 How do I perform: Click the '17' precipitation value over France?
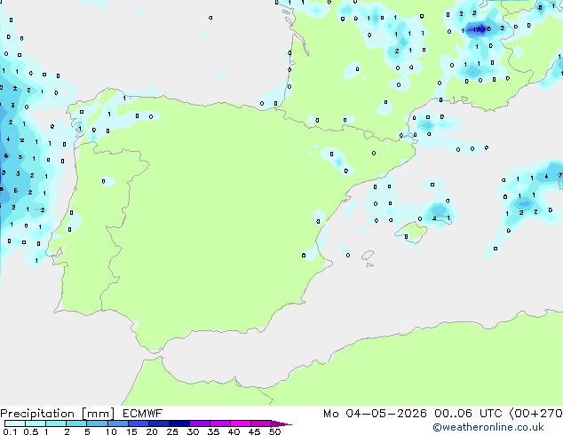pos(477,29)
